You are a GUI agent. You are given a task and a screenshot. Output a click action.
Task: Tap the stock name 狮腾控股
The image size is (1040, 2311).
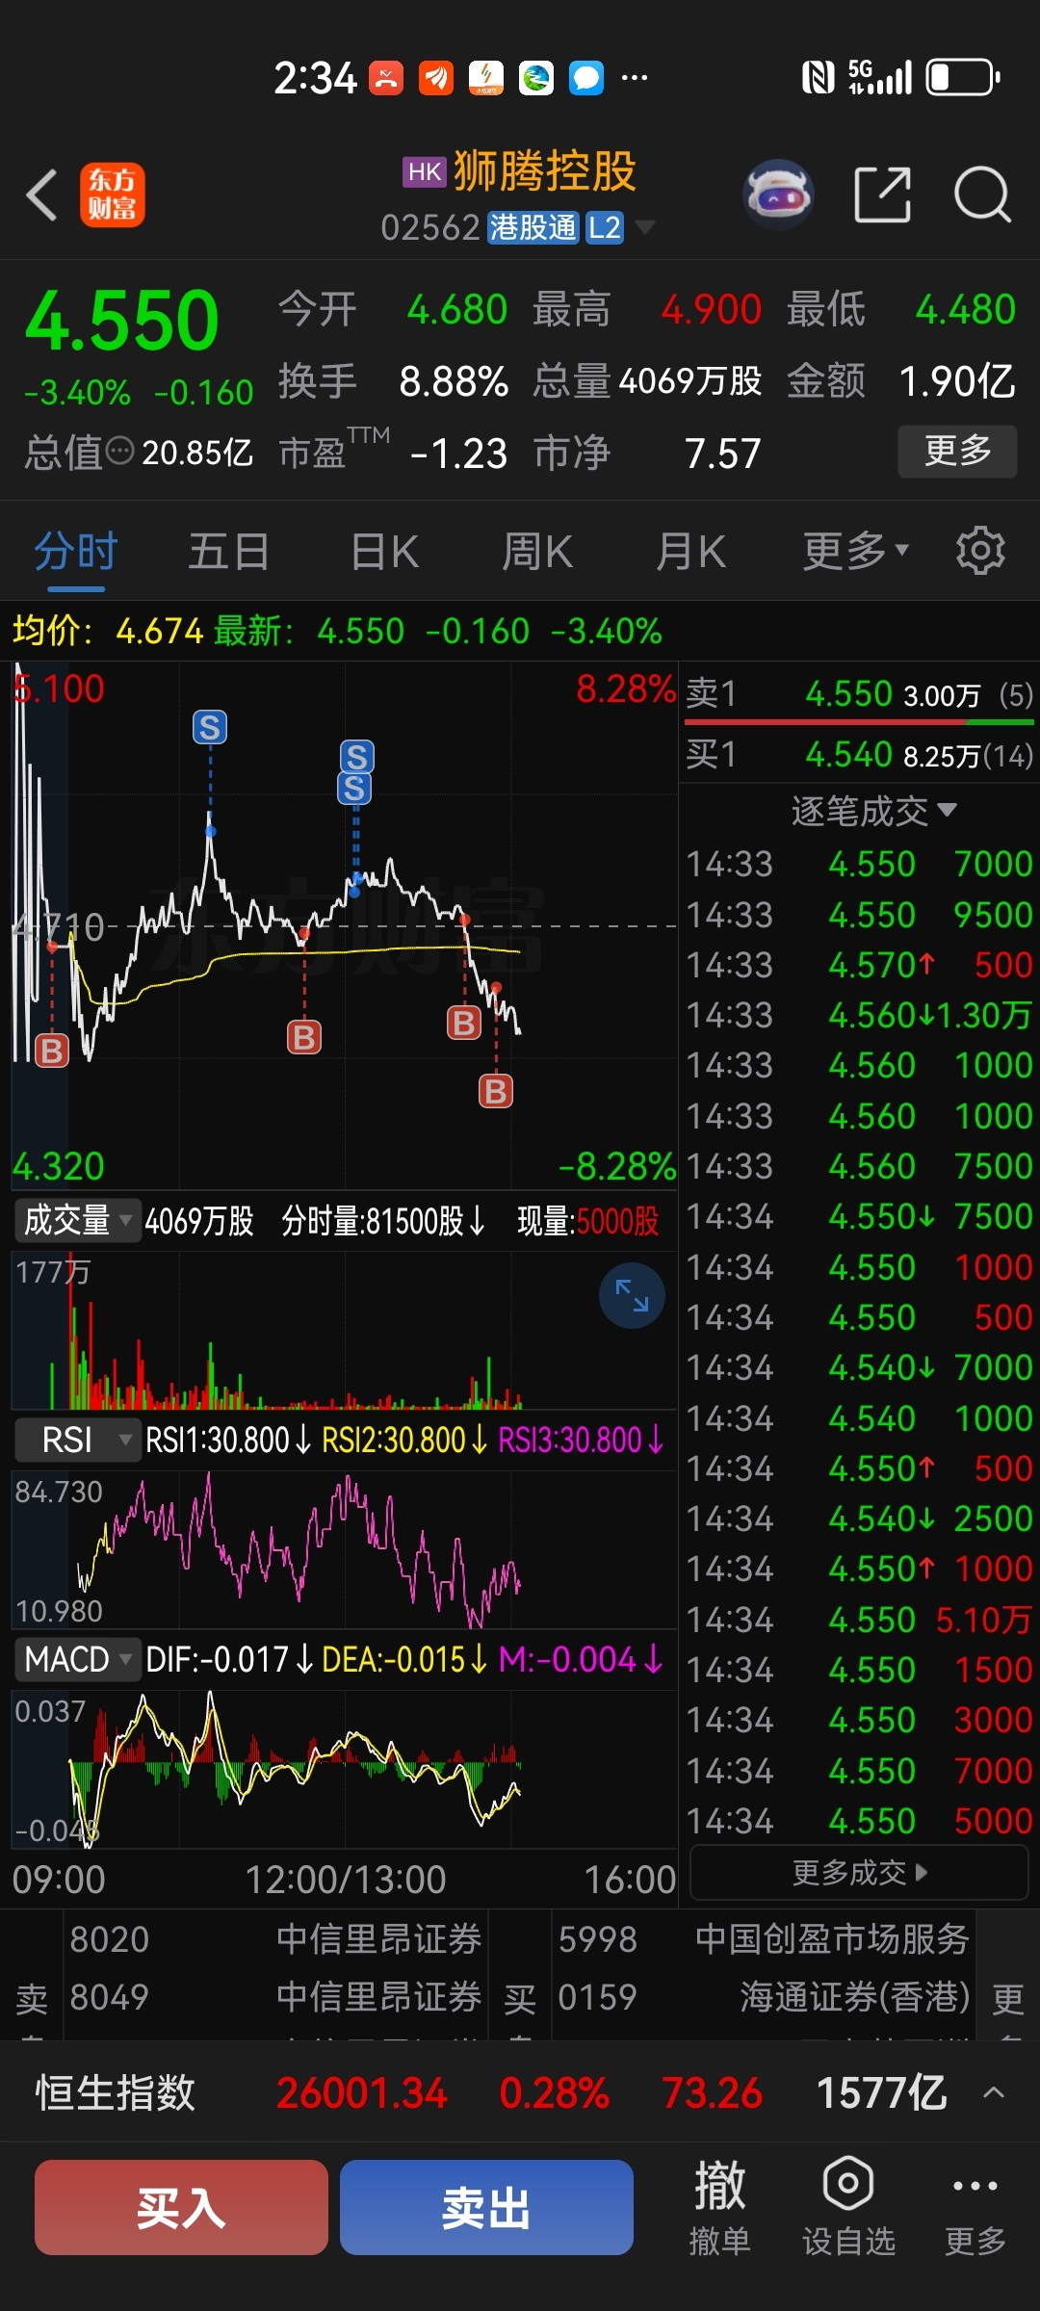pyautogui.click(x=545, y=171)
